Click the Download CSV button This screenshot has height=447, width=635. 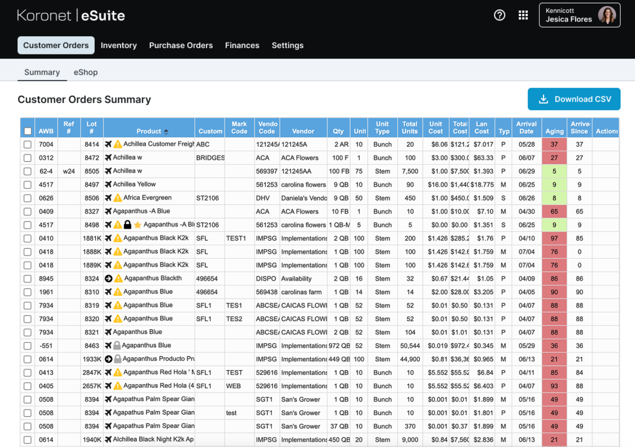tap(574, 99)
